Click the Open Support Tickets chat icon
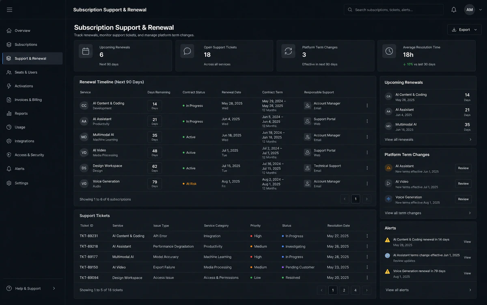Viewport: 487px width, 305px height. coord(187,51)
